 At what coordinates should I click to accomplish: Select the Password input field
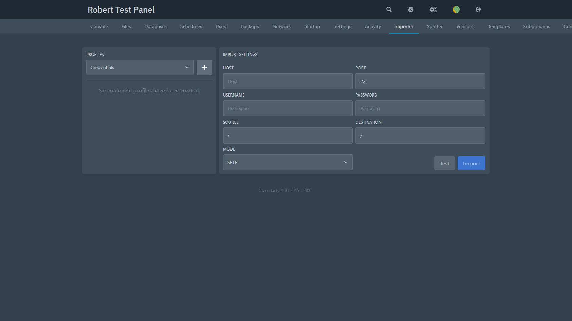[420, 108]
